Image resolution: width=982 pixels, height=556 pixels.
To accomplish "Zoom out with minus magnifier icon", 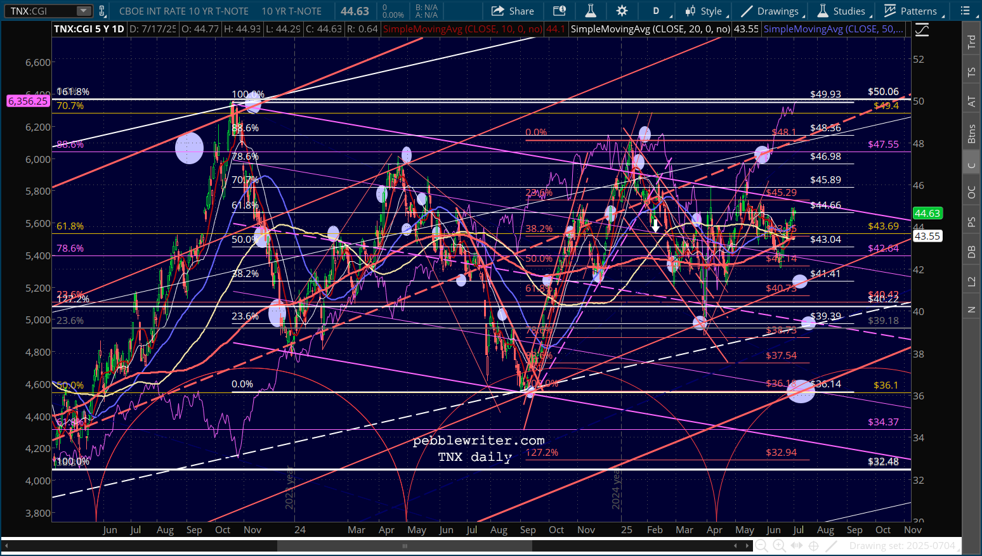I will [761, 546].
